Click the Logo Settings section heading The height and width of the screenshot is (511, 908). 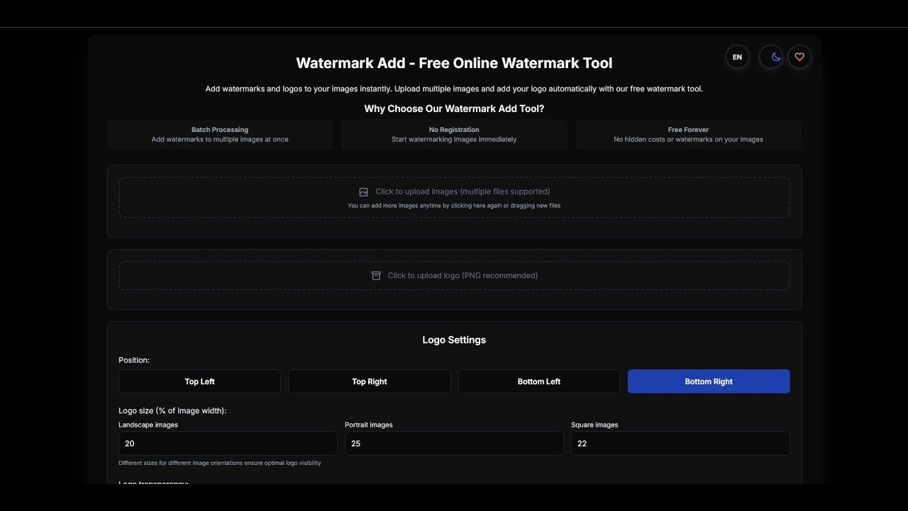[454, 339]
